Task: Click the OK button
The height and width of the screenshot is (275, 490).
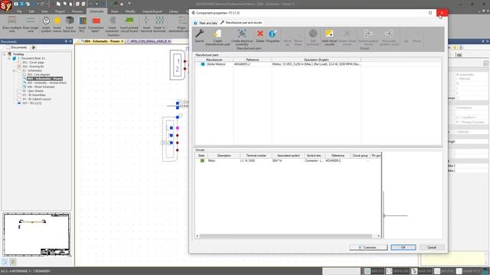Action: coord(403,247)
